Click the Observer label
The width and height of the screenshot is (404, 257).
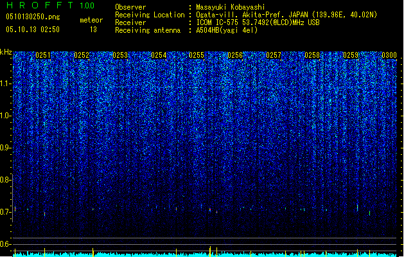pos(130,7)
